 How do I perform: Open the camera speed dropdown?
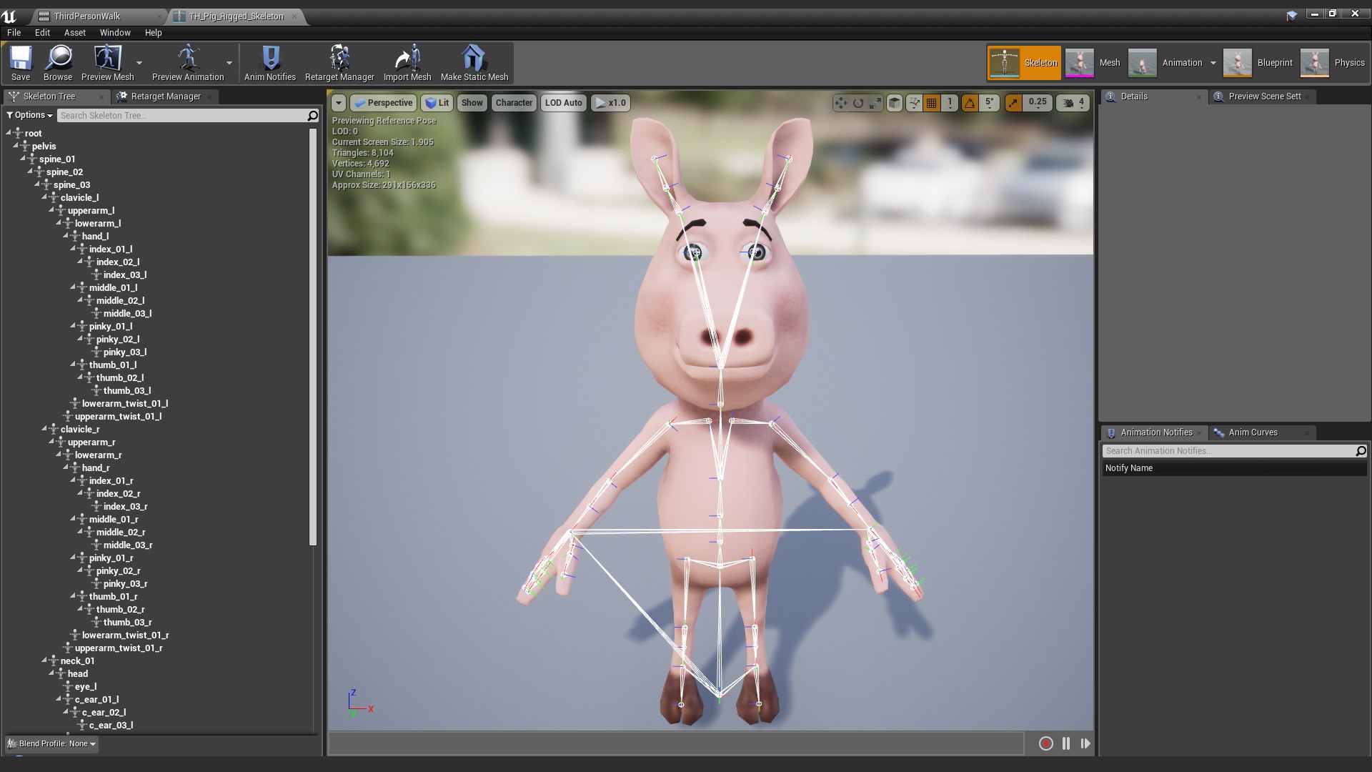click(x=1073, y=103)
